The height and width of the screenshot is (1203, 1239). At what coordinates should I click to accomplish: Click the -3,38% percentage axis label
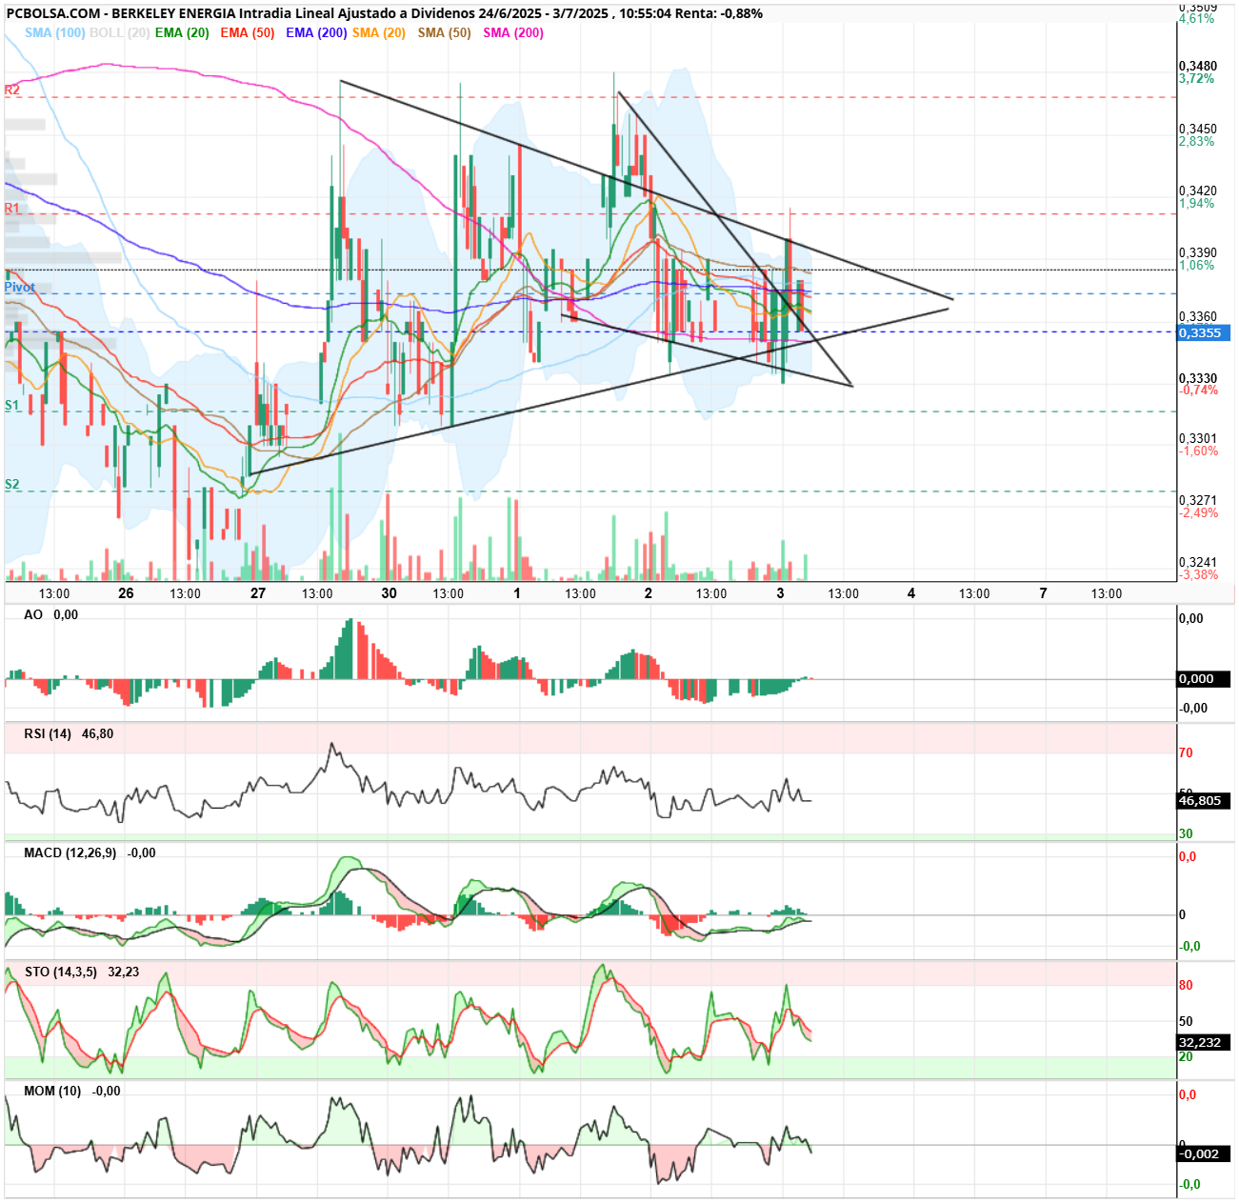point(1199,574)
